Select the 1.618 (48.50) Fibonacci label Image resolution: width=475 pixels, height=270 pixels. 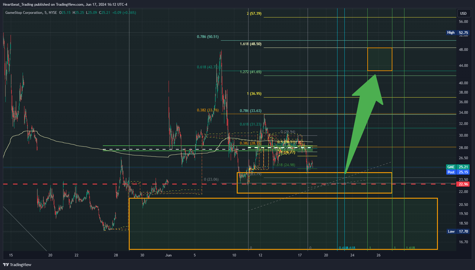(x=251, y=44)
